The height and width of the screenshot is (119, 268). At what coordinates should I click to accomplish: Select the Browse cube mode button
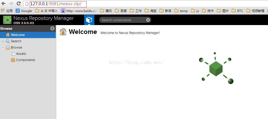(89, 20)
